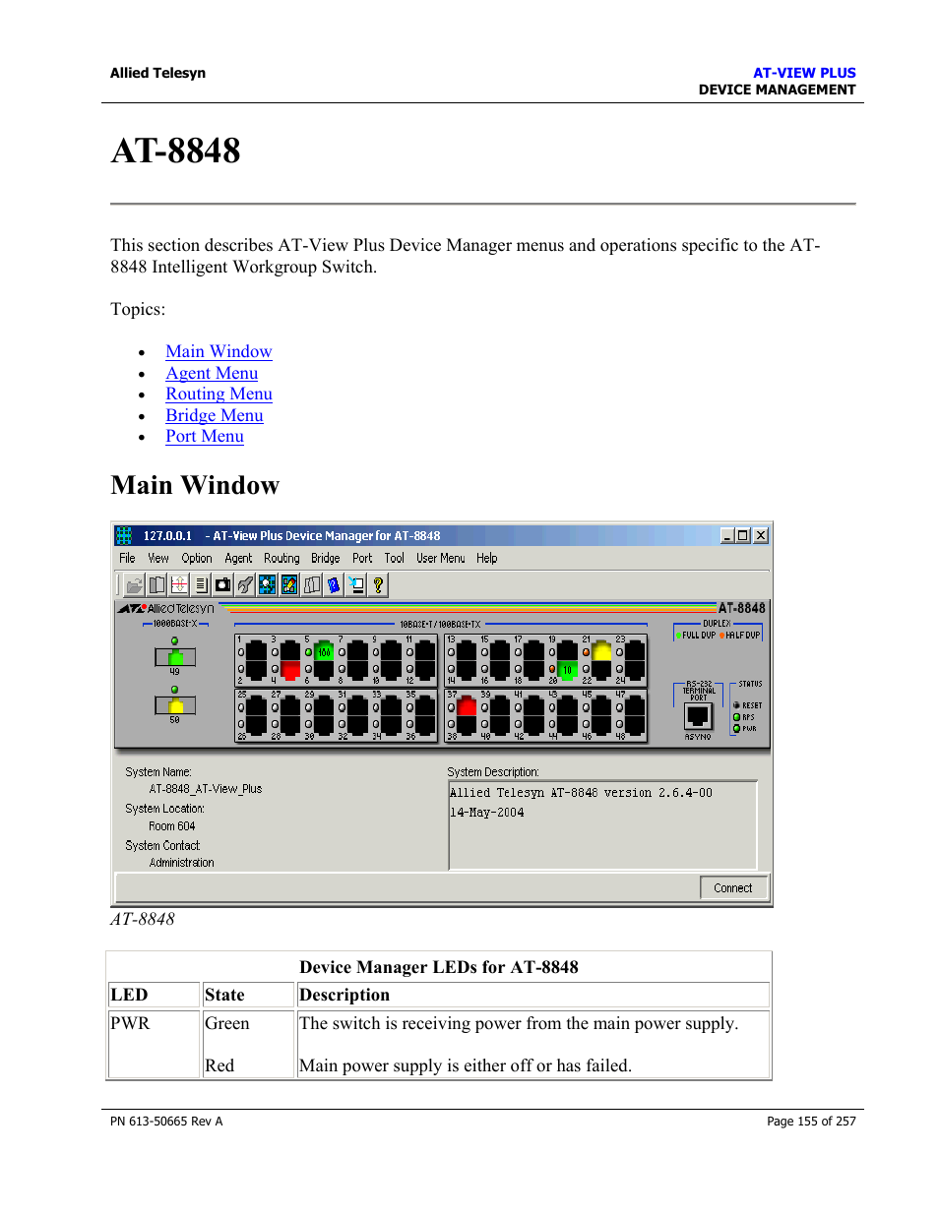This screenshot has height=1215, width=939.
Task: Click the yellow question mark help icon
Action: click(378, 584)
